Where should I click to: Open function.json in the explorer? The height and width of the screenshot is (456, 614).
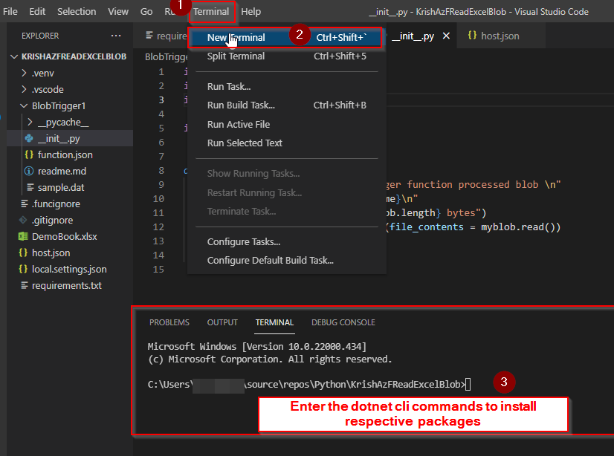tap(65, 155)
